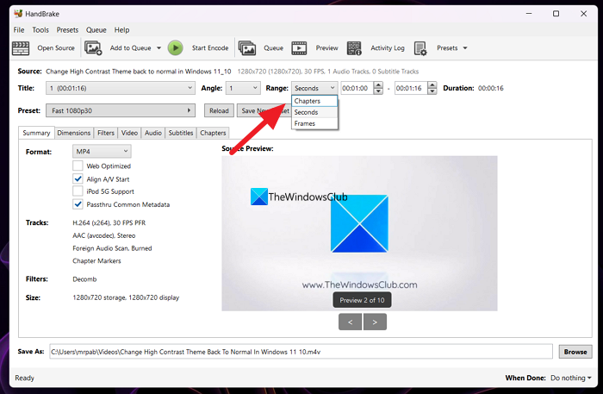Open the Activity Log icon
Screen dimensions: 603x394
pyautogui.click(x=354, y=48)
